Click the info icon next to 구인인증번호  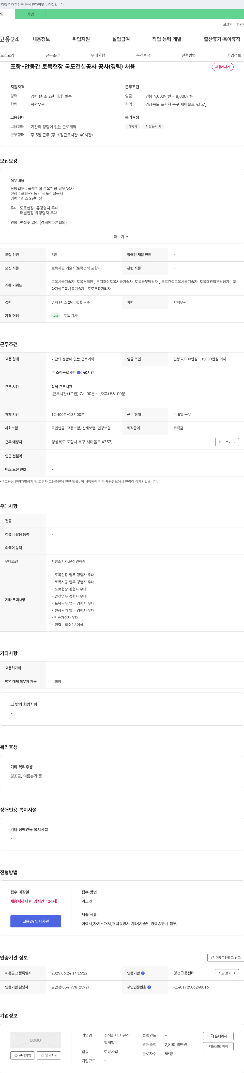149,987
